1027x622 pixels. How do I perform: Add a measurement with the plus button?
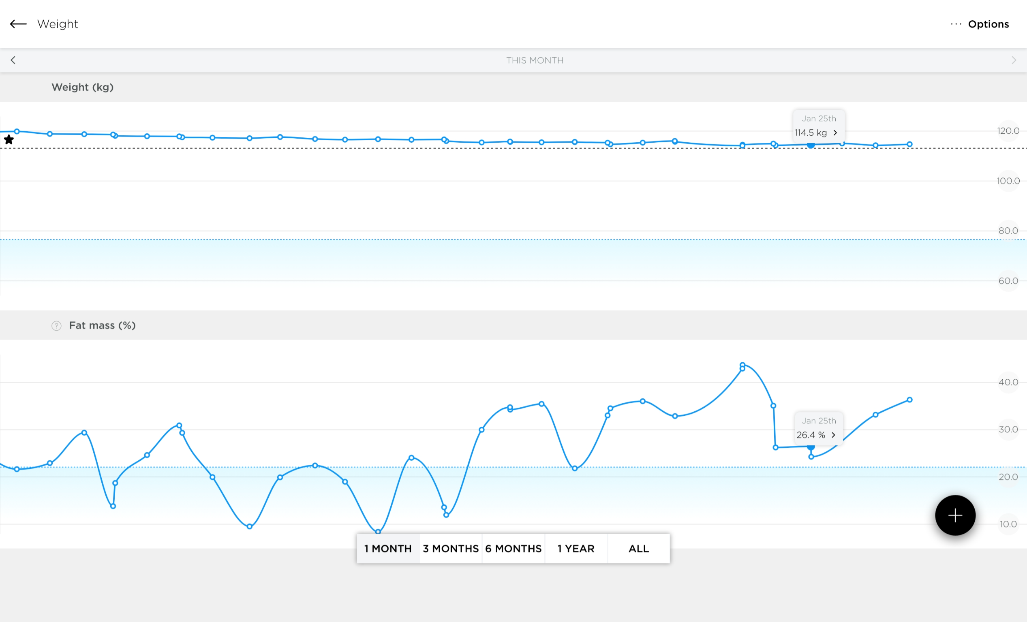pos(955,515)
